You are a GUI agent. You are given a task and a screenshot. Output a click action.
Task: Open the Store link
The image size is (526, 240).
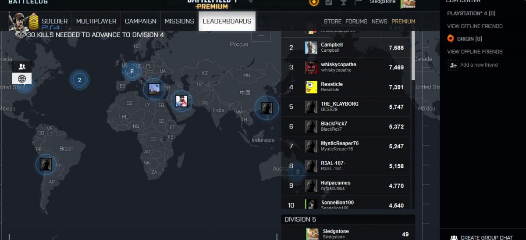coord(333,21)
